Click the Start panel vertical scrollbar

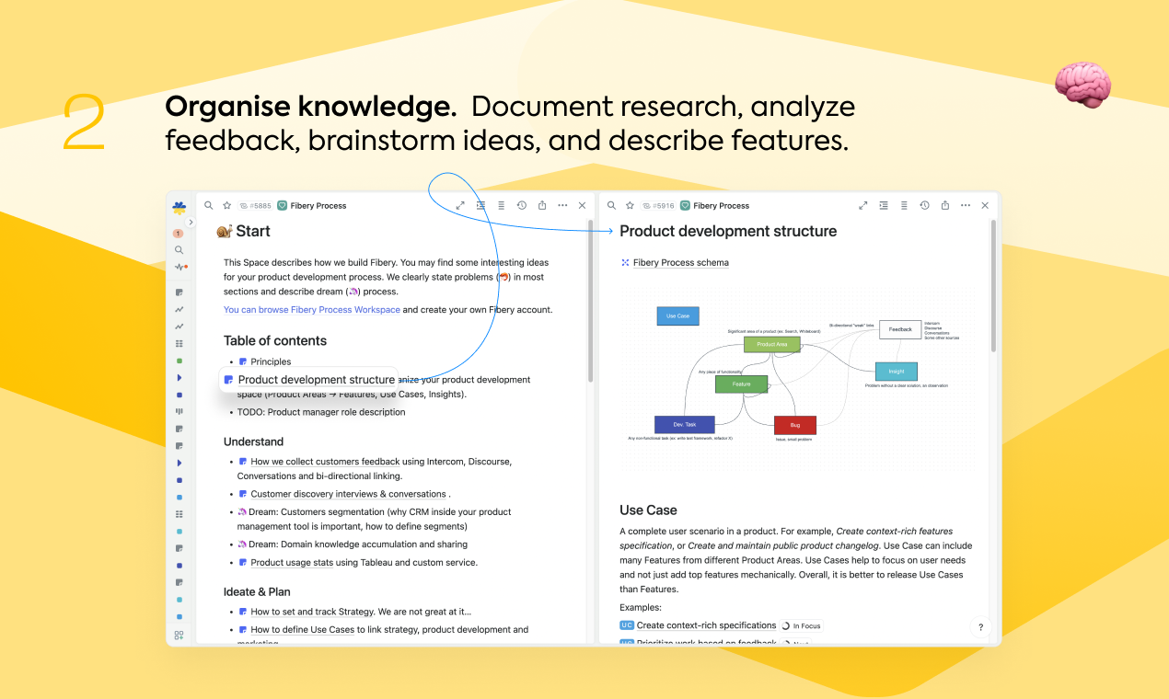point(590,301)
